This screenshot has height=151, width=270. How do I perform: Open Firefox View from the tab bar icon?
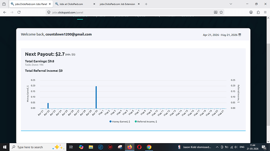4,4
